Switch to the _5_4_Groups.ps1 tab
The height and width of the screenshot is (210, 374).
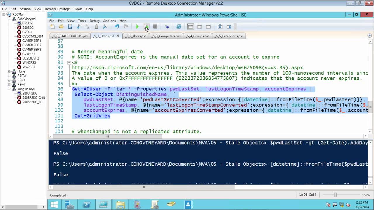click(198, 36)
